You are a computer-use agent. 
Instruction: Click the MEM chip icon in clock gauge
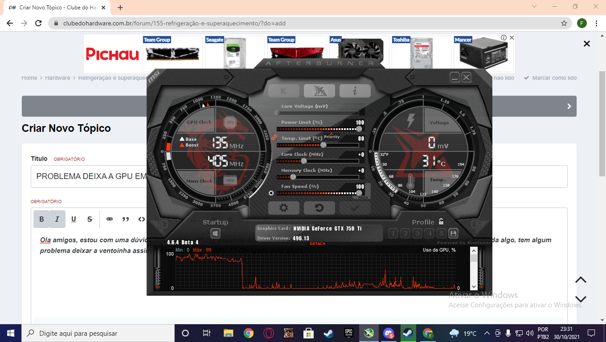(x=230, y=180)
